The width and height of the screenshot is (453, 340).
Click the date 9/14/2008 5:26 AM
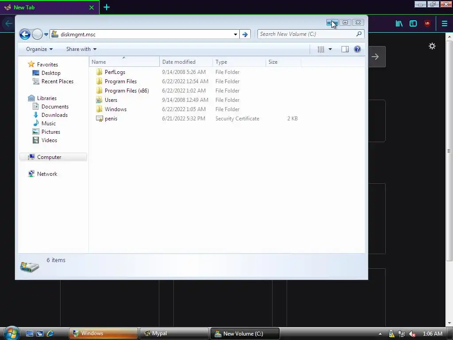click(x=184, y=72)
